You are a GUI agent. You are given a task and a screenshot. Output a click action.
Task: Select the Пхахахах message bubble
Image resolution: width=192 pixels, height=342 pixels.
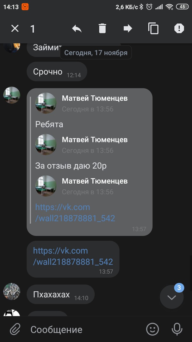(x=61, y=294)
